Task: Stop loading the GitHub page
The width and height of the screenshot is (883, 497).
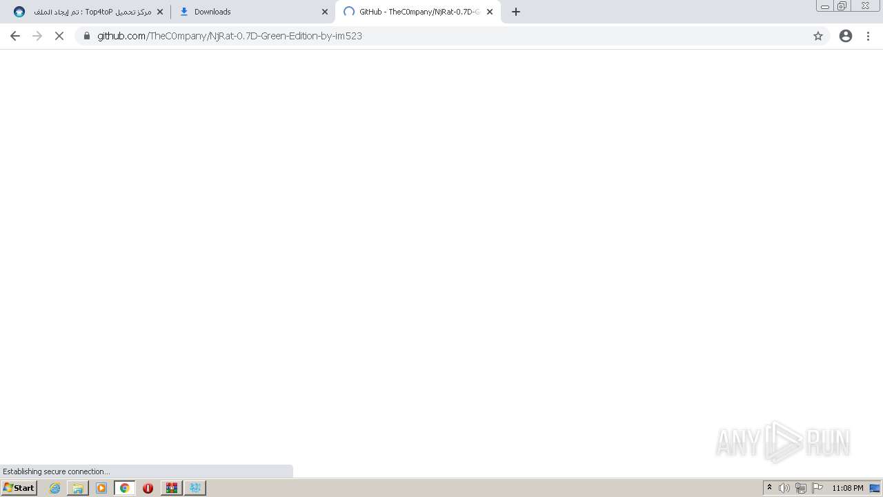Action: click(59, 36)
